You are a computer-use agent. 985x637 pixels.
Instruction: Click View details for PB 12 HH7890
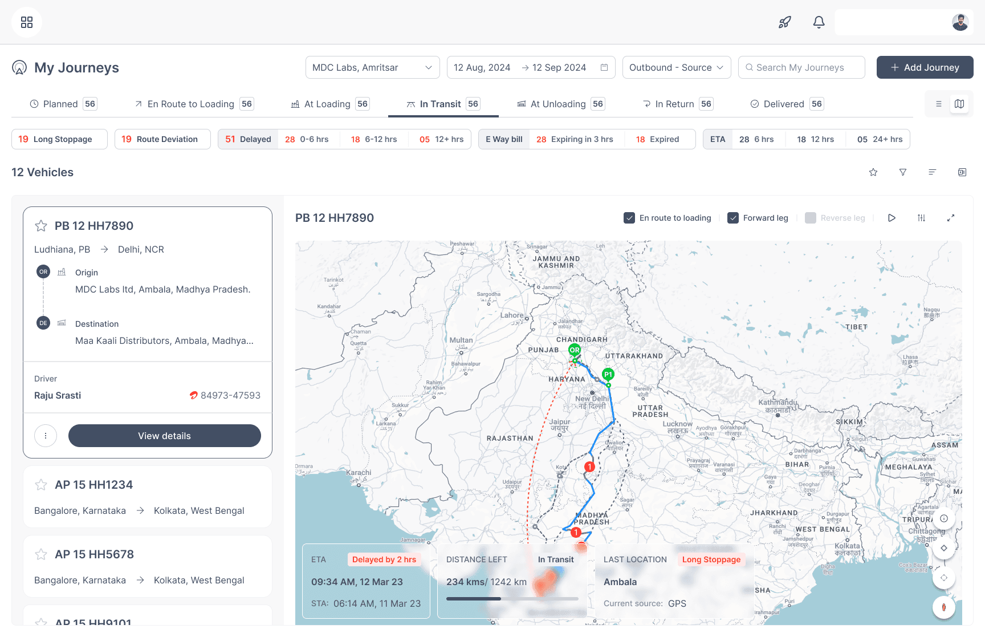[165, 436]
